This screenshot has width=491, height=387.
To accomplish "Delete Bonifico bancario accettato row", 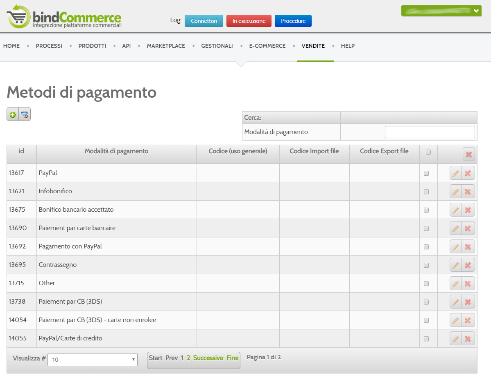I will [468, 210].
